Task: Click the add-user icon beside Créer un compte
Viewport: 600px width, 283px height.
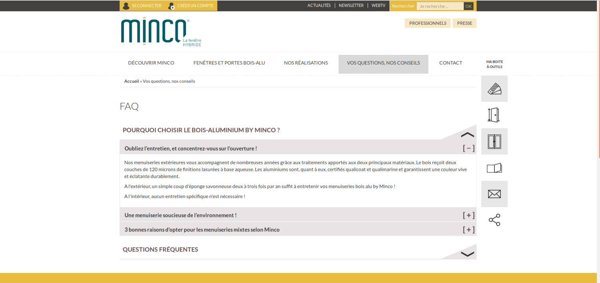Action: (x=172, y=6)
